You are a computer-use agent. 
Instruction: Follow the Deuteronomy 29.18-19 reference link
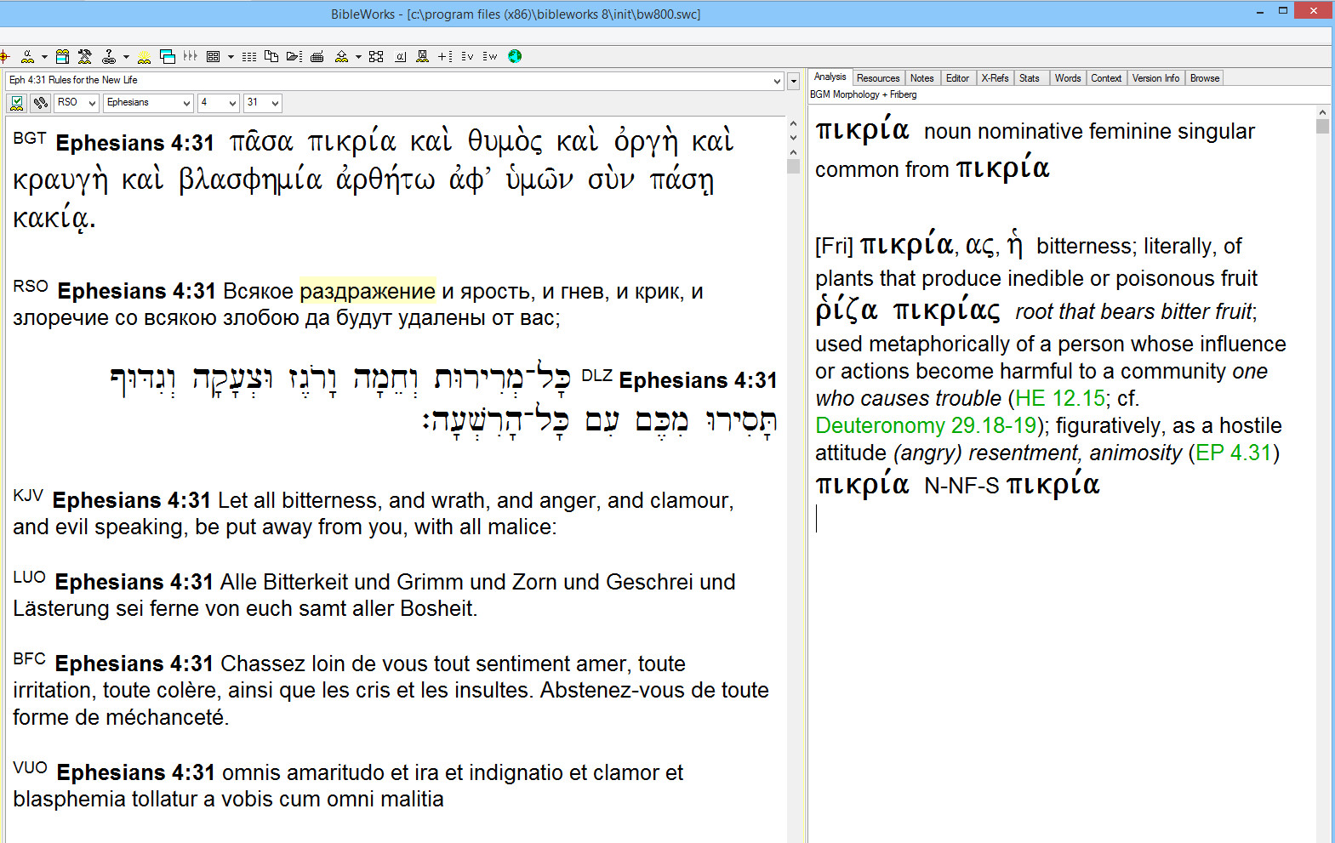click(926, 425)
